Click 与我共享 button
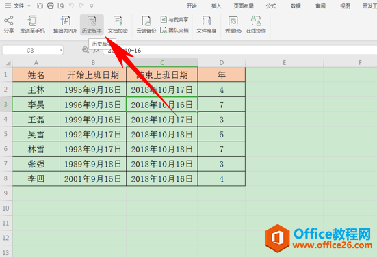The width and height of the screenshot is (377, 257). click(174, 19)
